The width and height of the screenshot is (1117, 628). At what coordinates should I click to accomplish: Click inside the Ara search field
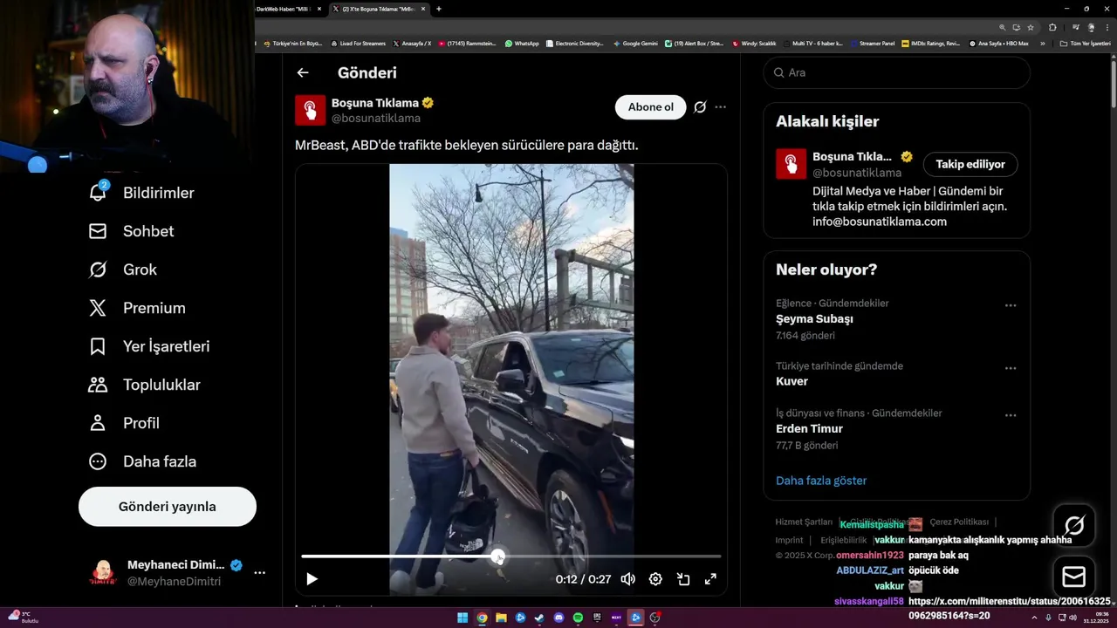coord(897,72)
